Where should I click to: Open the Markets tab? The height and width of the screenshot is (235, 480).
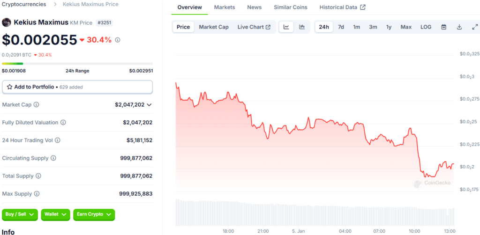coord(225,7)
